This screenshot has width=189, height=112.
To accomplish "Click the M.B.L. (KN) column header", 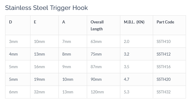I will [137, 25].
